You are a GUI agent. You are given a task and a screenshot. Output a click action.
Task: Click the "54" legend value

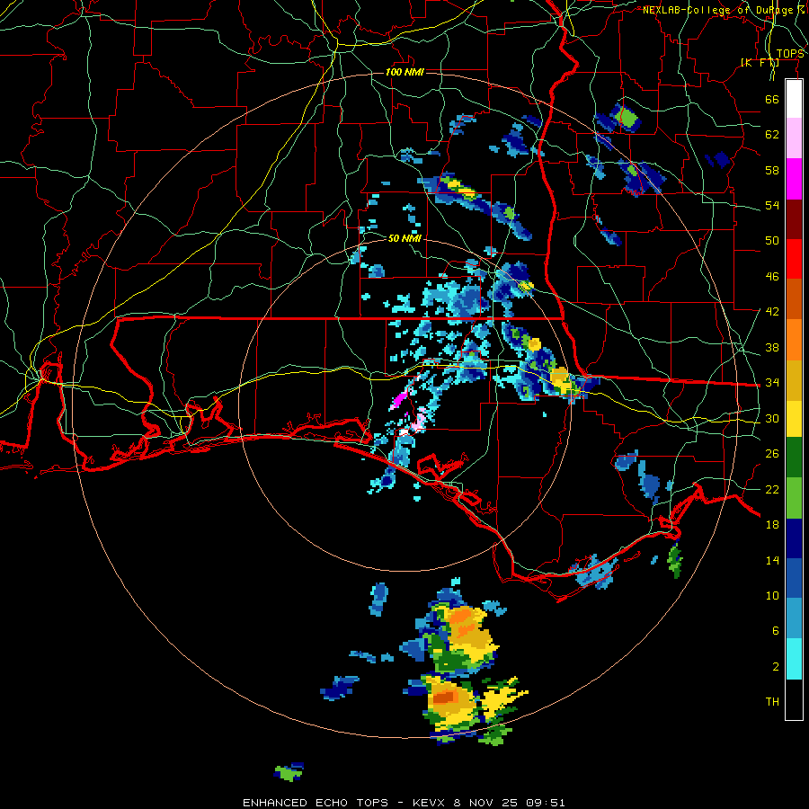click(x=772, y=205)
